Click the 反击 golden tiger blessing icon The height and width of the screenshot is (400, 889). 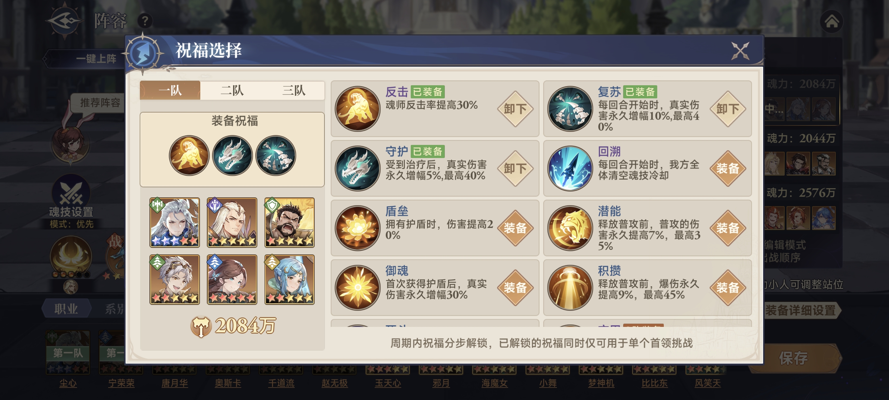point(357,109)
